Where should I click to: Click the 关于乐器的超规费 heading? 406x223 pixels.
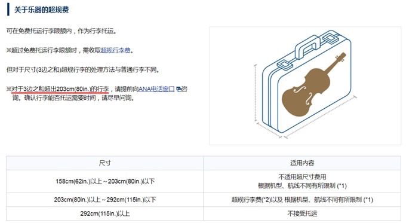(41, 10)
